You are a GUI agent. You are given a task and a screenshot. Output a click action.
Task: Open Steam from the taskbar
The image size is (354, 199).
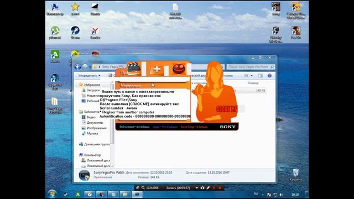pyautogui.click(x=66, y=194)
